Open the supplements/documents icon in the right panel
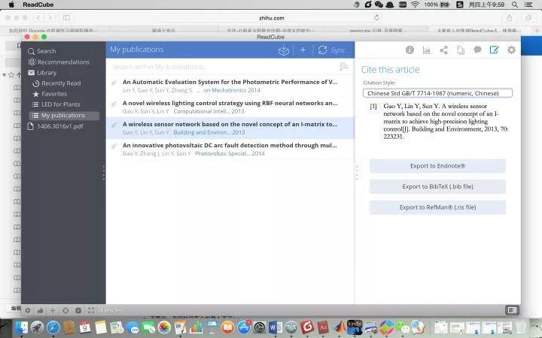This screenshot has height=338, width=542. [461, 50]
